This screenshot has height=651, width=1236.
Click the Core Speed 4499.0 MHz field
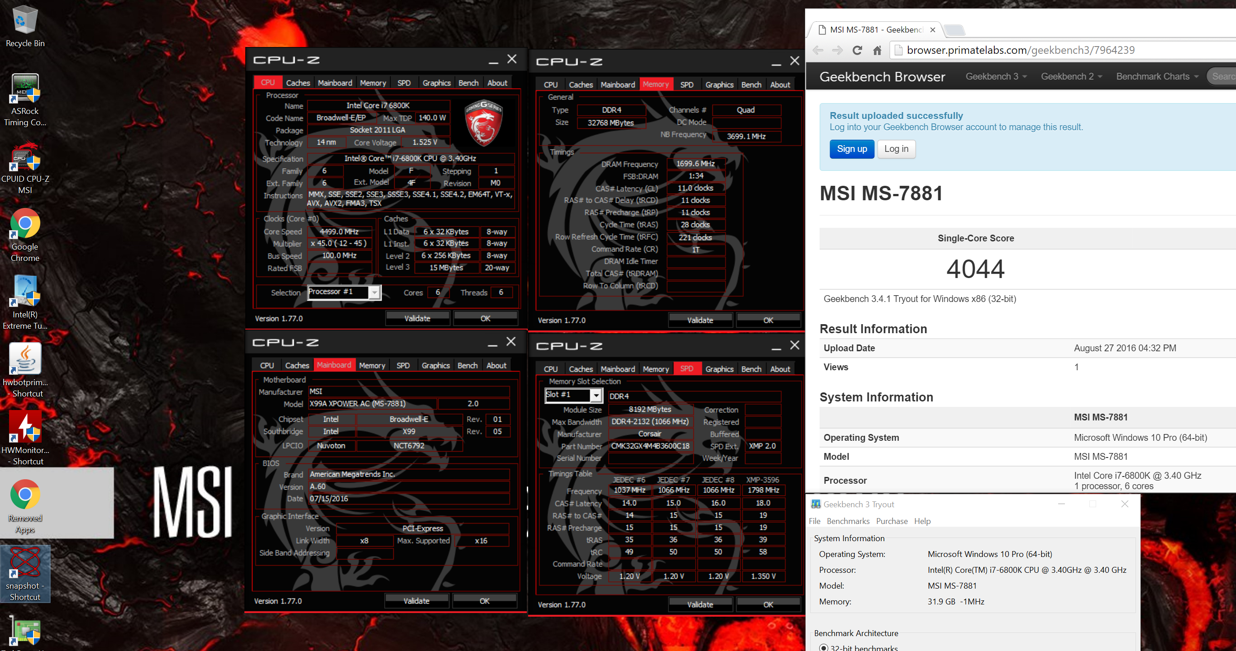click(x=339, y=231)
